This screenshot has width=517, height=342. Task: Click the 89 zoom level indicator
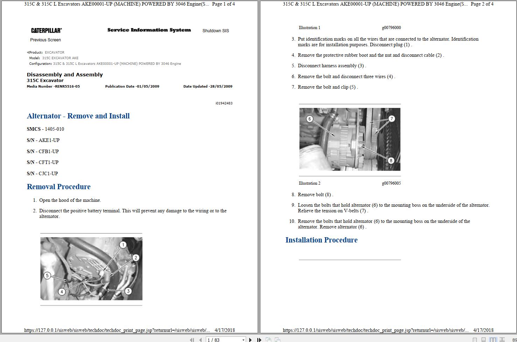click(515, 340)
